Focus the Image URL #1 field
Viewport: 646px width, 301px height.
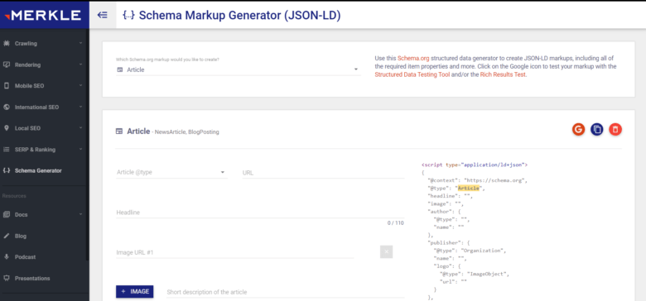(235, 252)
